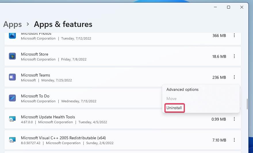
Task: Select the Microsoft Update Health Tools name
Action: click(x=48, y=117)
